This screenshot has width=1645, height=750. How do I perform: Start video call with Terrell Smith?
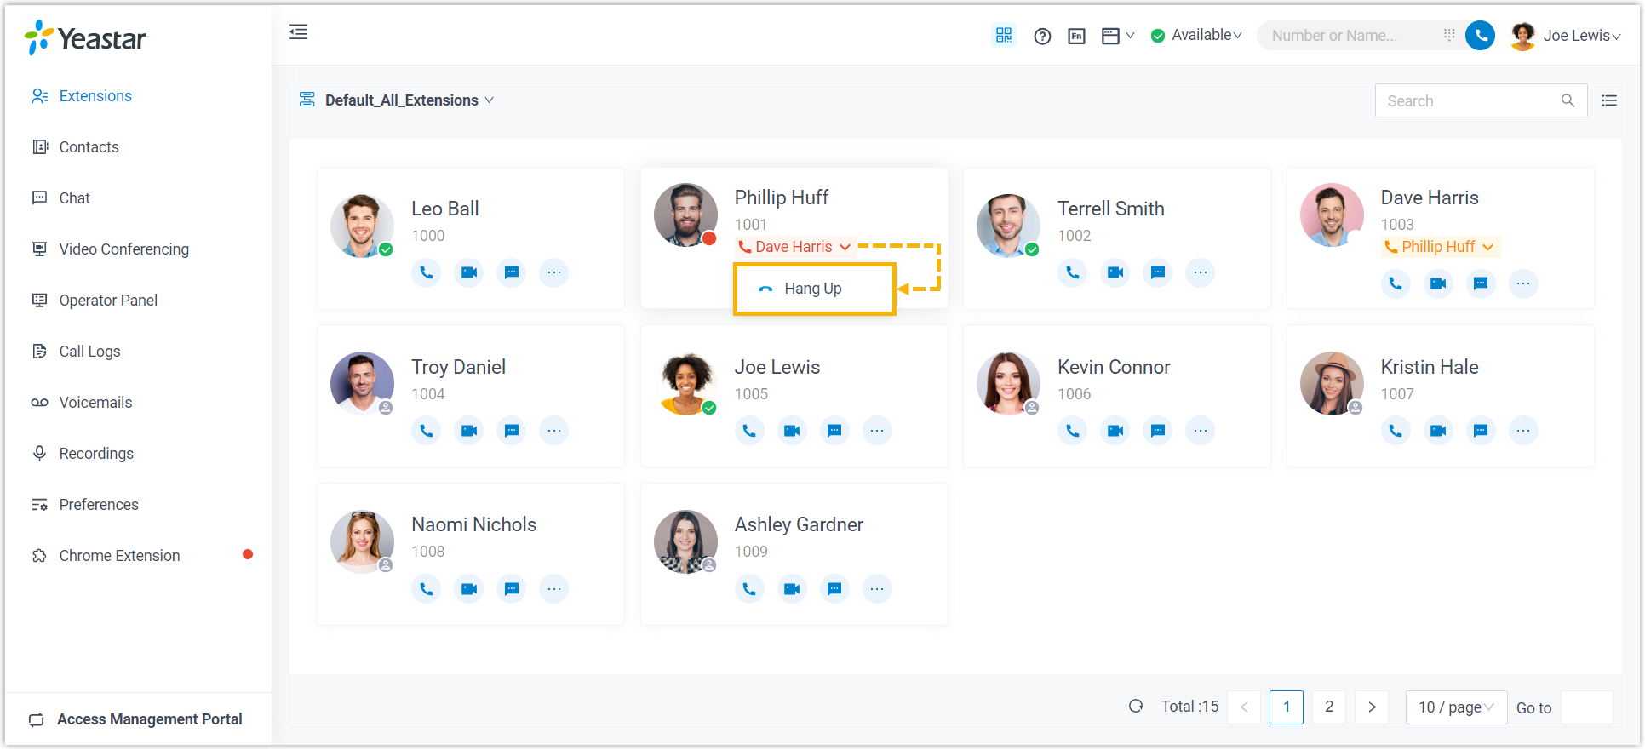1115,272
